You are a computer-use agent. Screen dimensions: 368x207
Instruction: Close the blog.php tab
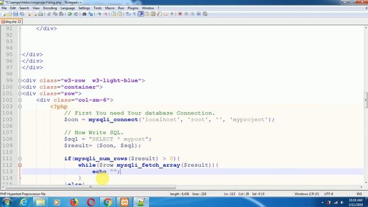(x=20, y=22)
